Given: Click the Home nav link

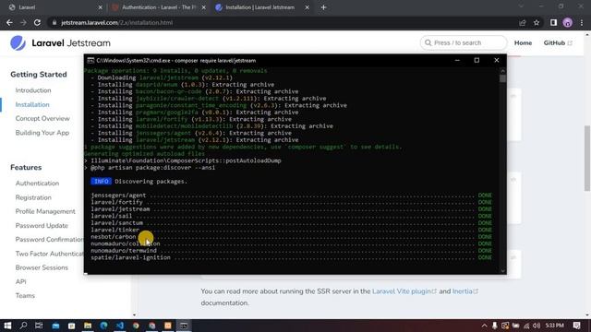Looking at the screenshot, I should point(523,43).
